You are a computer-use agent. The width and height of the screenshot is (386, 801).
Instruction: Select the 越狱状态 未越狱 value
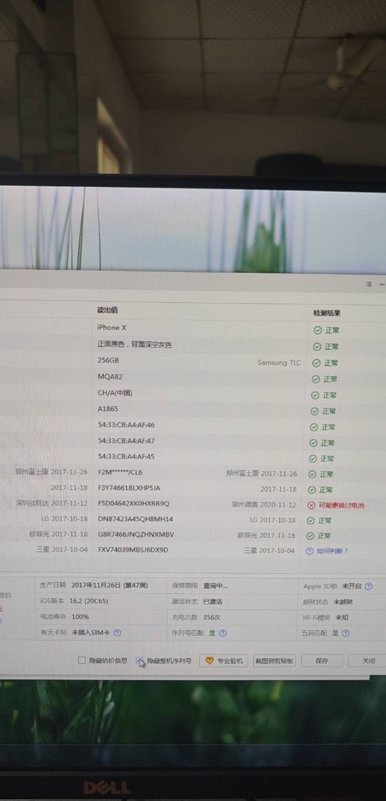point(343,602)
